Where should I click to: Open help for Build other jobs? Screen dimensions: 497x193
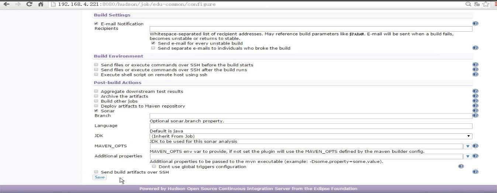(475, 101)
